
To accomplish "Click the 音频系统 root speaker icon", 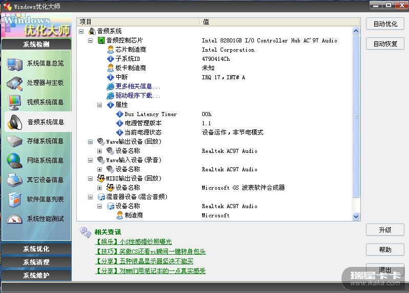I will tap(92, 31).
